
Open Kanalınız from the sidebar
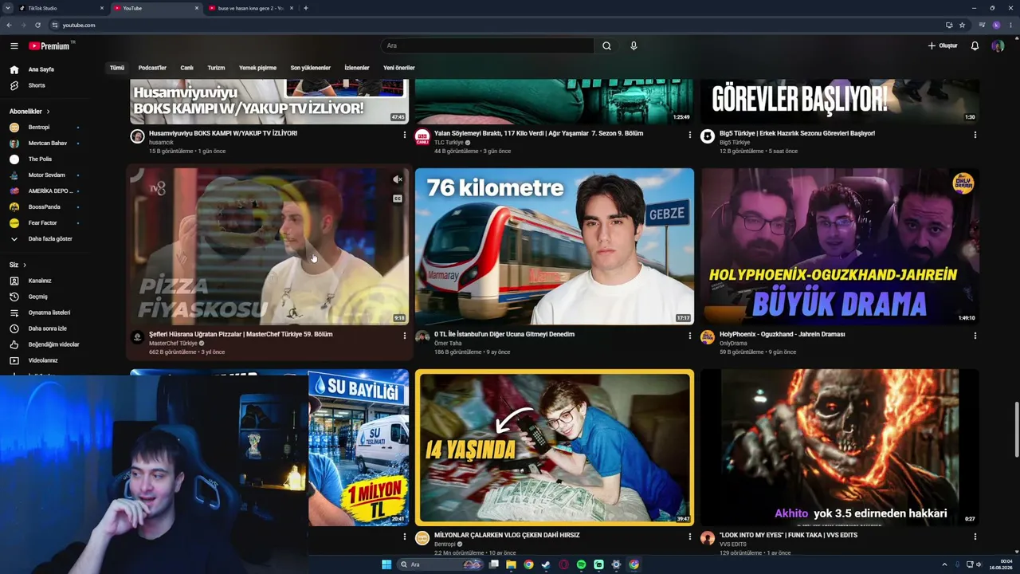pos(40,281)
